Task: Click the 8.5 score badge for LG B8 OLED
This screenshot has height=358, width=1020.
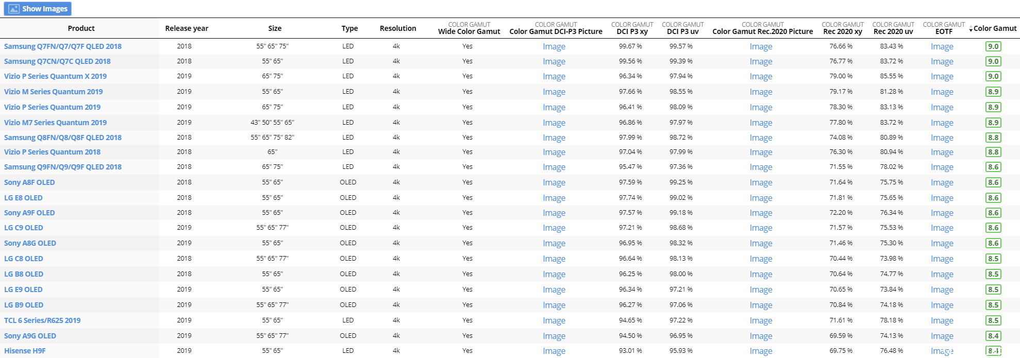Action: [993, 274]
